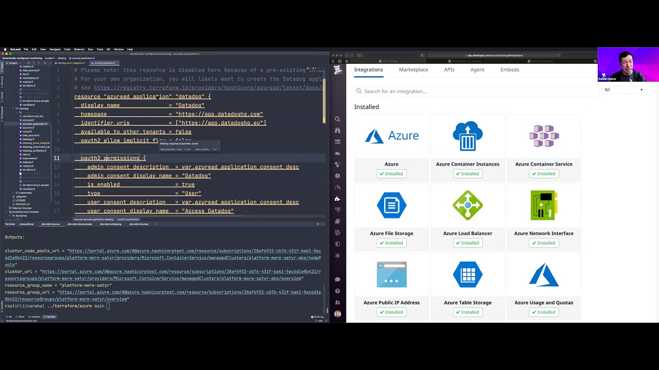Open the chat bubble icon in Datadog sidebar

(x=337, y=280)
